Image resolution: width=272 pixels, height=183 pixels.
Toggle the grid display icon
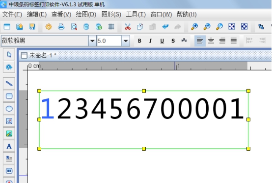click(111, 27)
